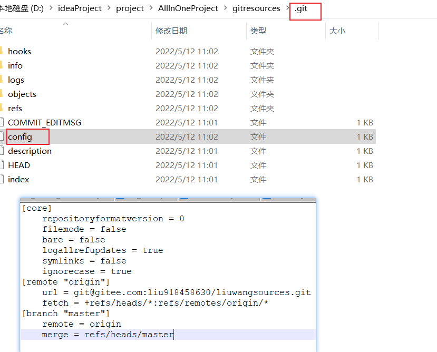Navigate to project in breadcrumb path
The width and height of the screenshot is (437, 352).
pos(130,8)
